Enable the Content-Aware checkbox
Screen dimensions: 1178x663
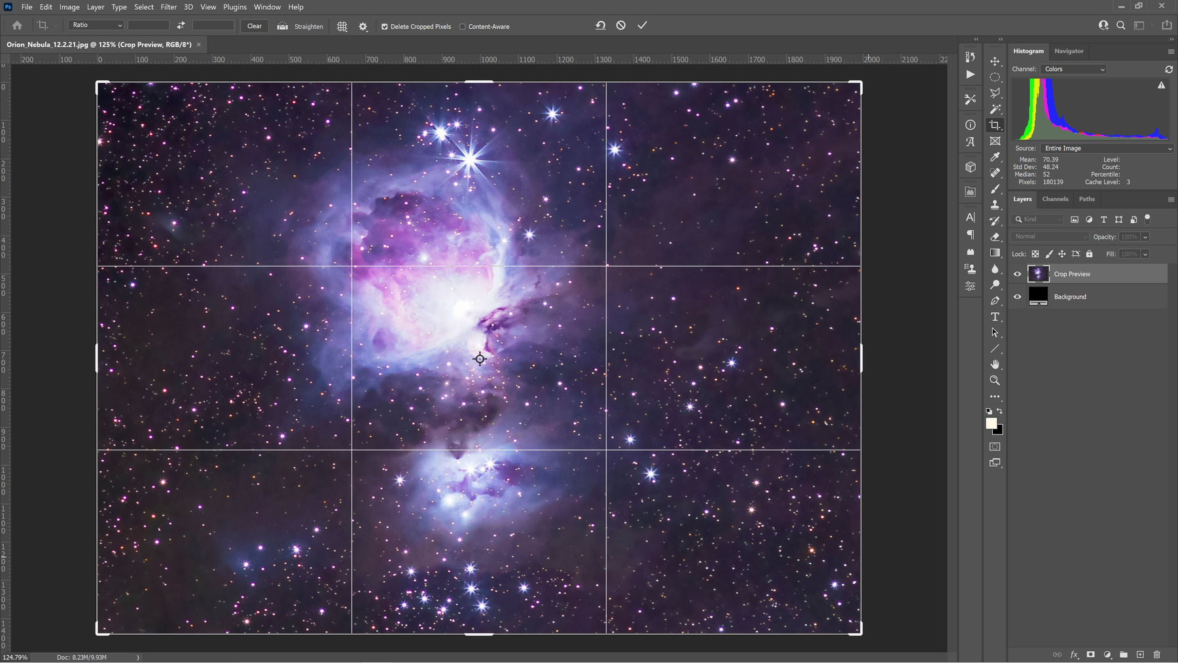[463, 27]
